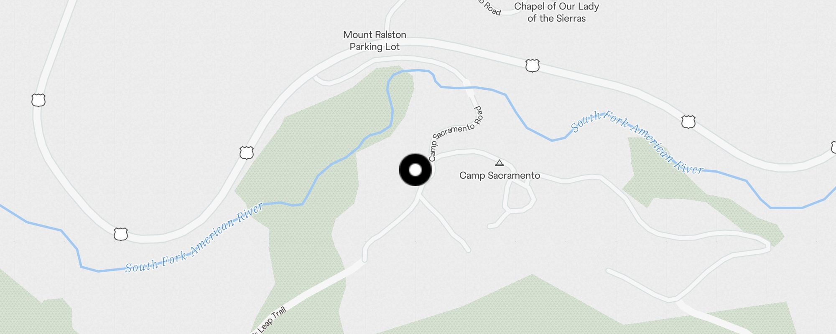Open Chapel of Our Lady of the Sierras
This screenshot has height=334, width=836.
click(556, 12)
